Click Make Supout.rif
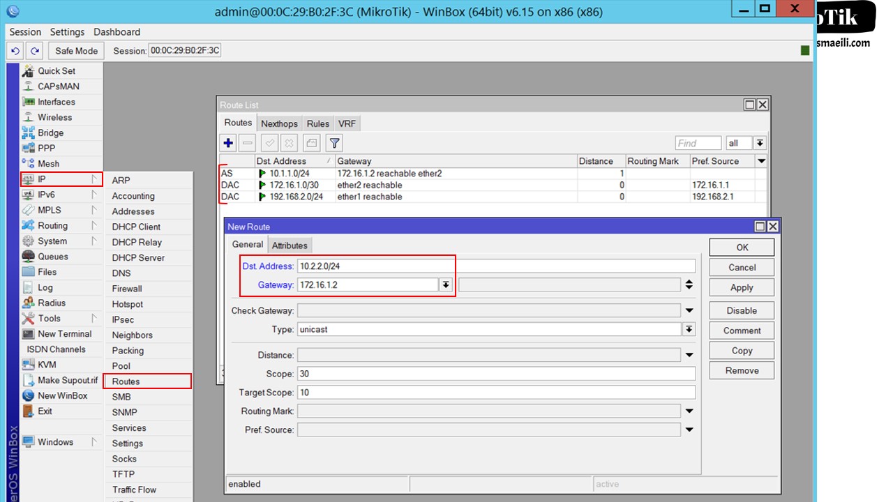This screenshot has width=893, height=502. 68,380
